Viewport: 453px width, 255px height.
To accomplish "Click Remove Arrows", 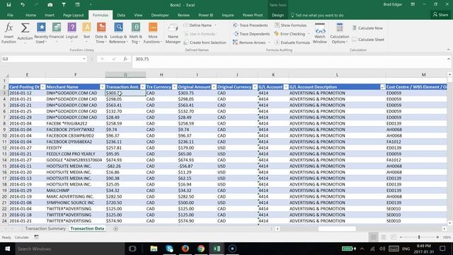I will [249, 42].
